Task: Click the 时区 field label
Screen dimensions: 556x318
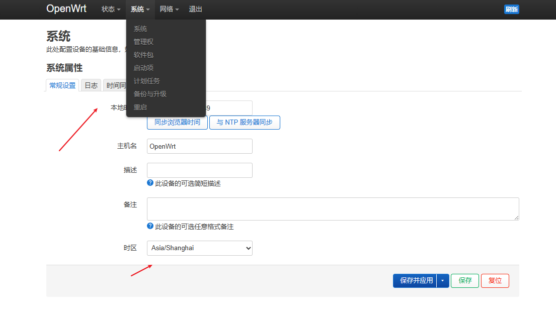Action: (x=130, y=248)
